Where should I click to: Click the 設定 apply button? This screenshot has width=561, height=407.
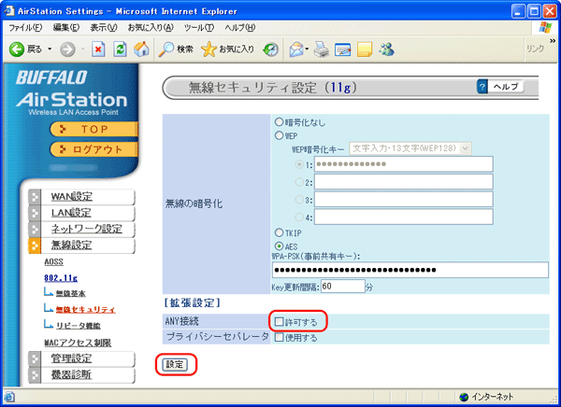click(175, 363)
